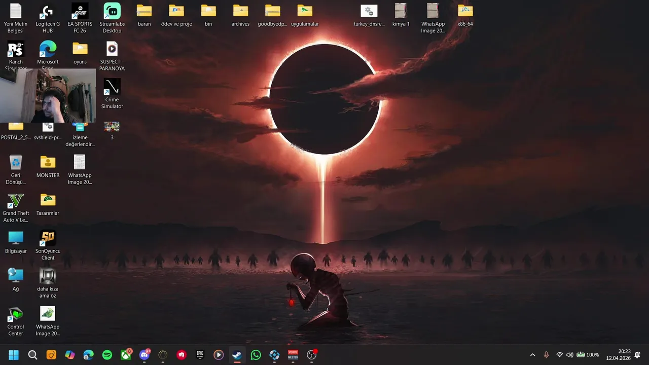
Task: Select SUSPECT - PARANOYA media file
Action: click(x=112, y=56)
